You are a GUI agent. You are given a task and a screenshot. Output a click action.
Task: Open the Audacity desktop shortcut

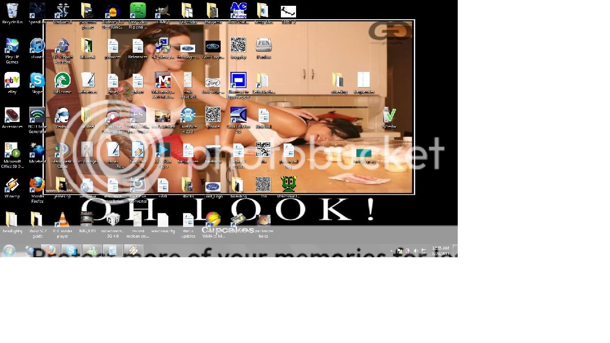click(113, 11)
